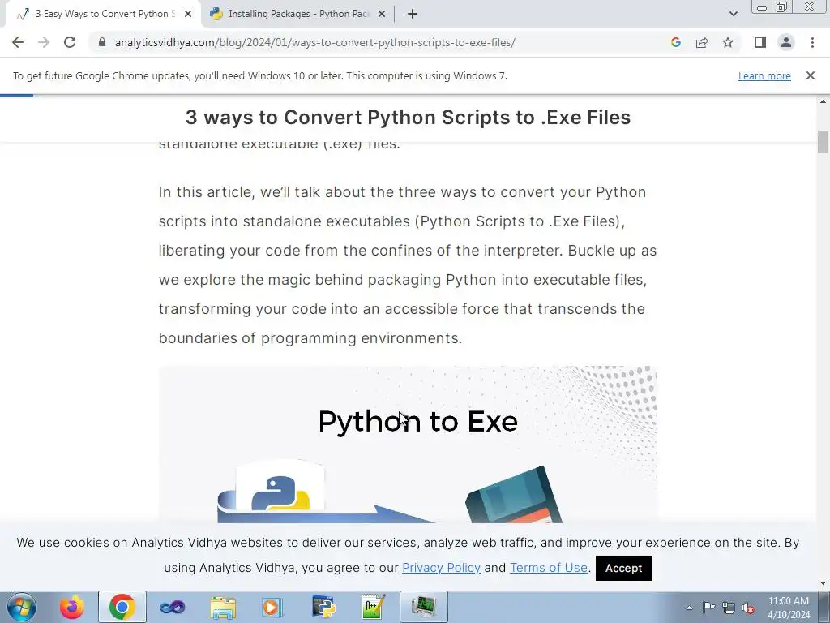The image size is (830, 623).
Task: Expand the tab search dropdown arrow
Action: [733, 14]
